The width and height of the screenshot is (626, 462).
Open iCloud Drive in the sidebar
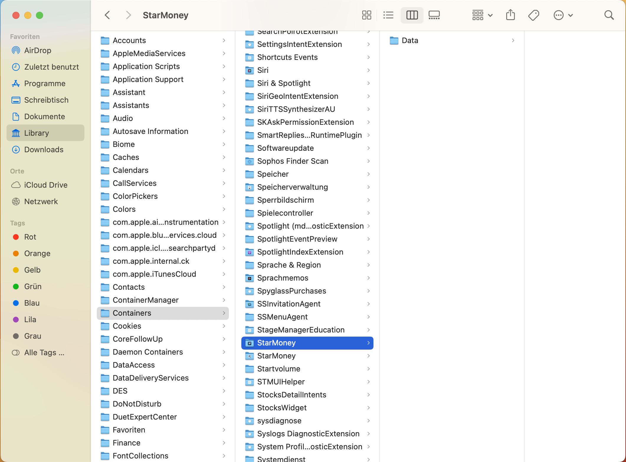[45, 185]
